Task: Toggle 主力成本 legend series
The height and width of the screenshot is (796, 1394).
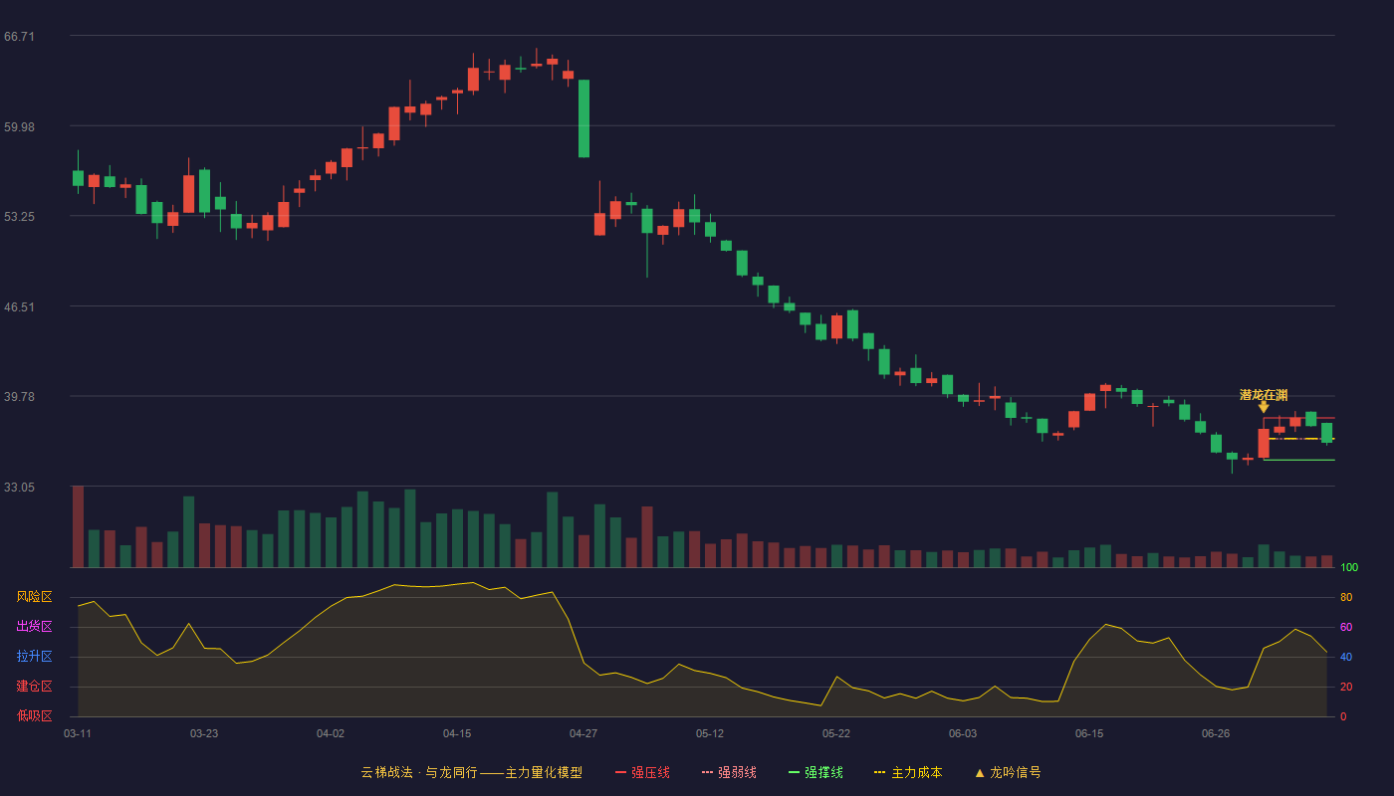Action: [908, 773]
